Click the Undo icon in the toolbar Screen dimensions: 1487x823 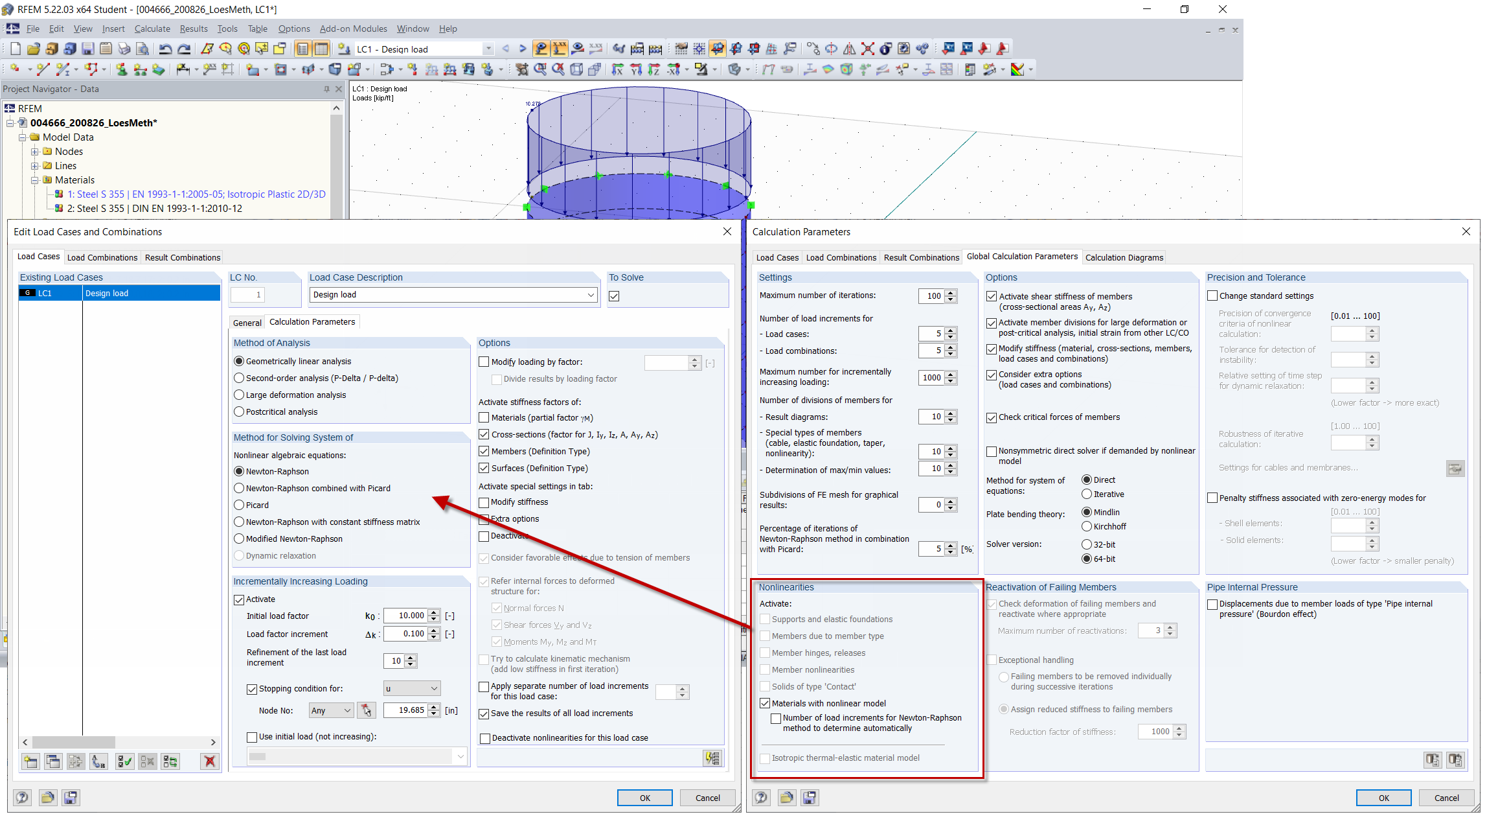point(166,49)
